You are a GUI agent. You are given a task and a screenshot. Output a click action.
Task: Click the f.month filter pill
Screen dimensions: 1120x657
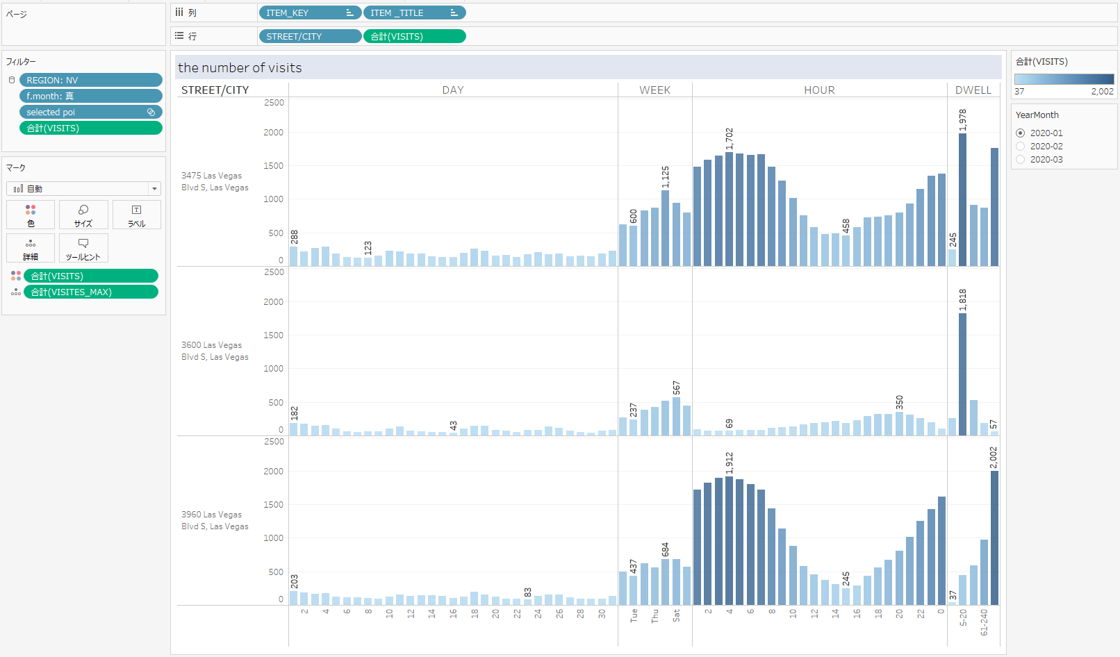[90, 96]
